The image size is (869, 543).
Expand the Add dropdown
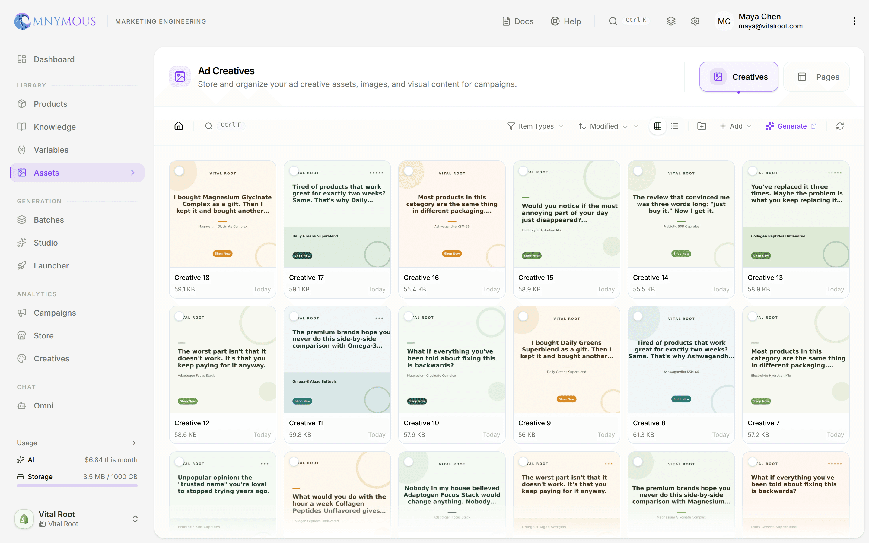[735, 126]
